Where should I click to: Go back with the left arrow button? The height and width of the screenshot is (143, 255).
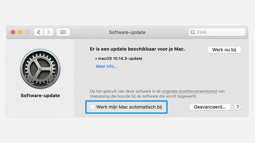[x=39, y=32]
